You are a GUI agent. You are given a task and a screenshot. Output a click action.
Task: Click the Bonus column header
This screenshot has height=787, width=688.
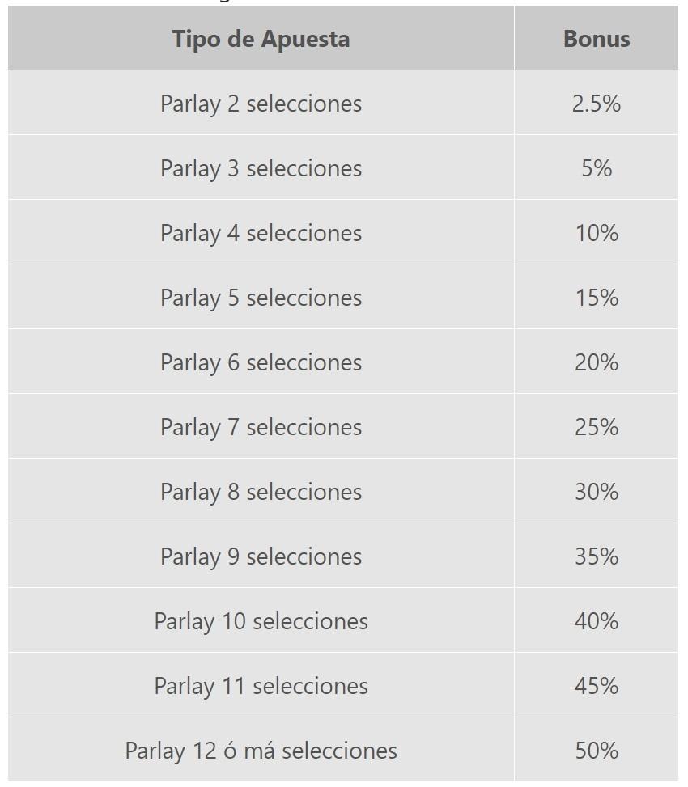[x=596, y=38]
